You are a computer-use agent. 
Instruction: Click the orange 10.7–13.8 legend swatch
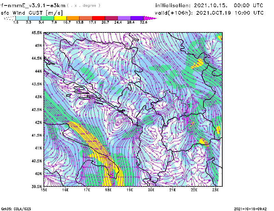coord(73,18)
